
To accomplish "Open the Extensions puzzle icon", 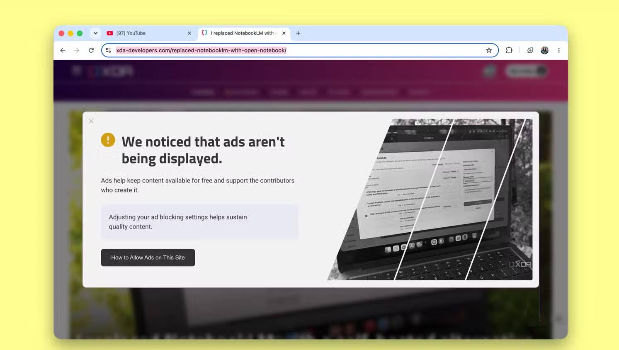I will (509, 50).
